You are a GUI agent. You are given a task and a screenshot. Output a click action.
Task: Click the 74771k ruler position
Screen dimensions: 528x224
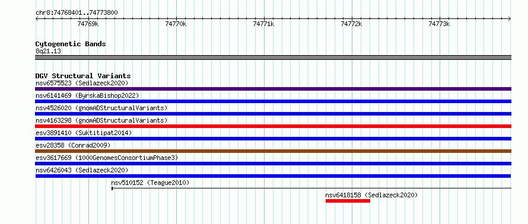click(x=264, y=24)
